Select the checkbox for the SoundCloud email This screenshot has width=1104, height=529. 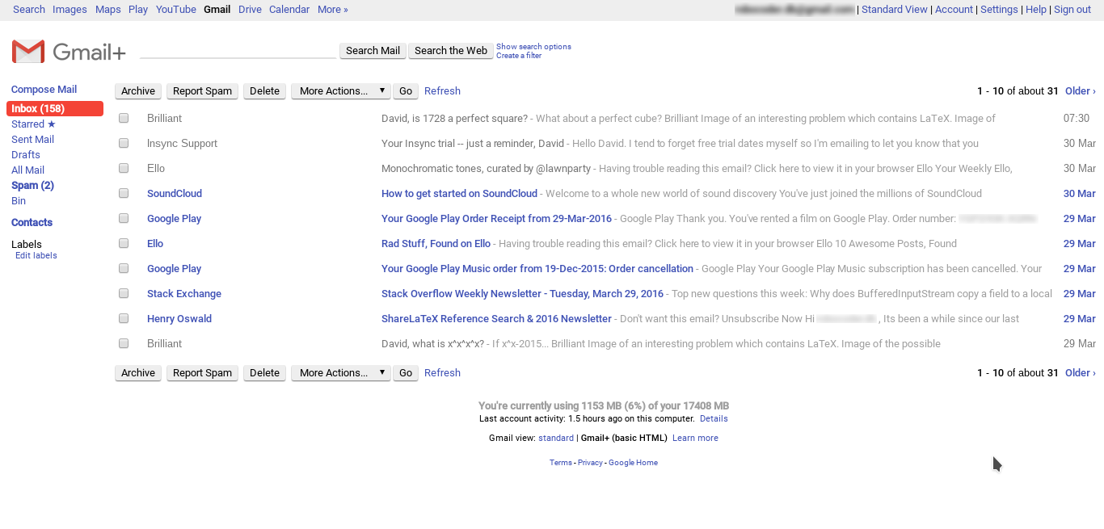123,193
